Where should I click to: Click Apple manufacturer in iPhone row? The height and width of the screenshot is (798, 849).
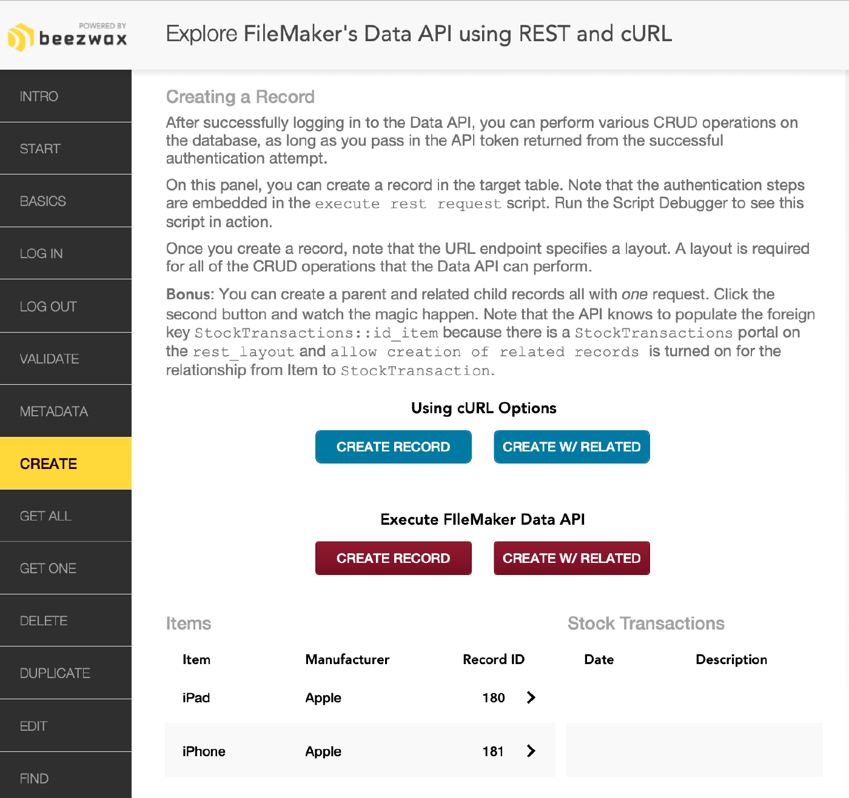[x=323, y=752]
